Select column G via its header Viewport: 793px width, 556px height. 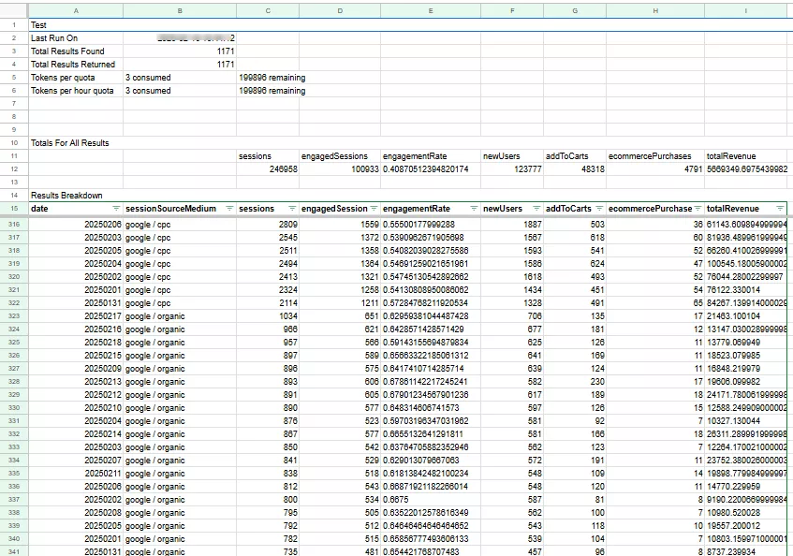575,10
